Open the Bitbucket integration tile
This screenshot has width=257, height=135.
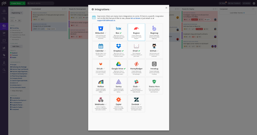point(101,32)
